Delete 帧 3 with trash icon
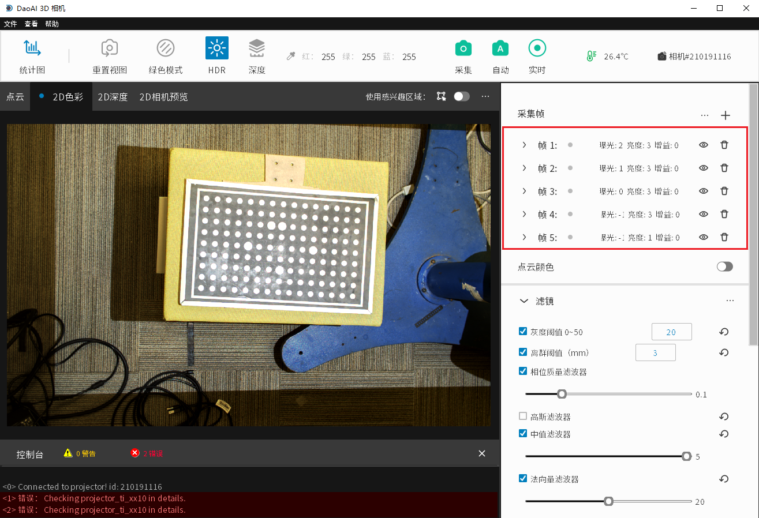Image resolution: width=759 pixels, height=518 pixels. click(724, 191)
